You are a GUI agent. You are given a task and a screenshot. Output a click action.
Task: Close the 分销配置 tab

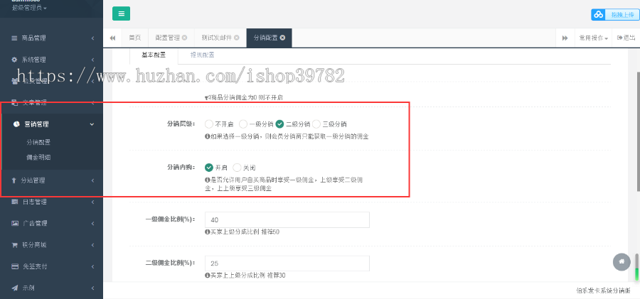point(282,38)
